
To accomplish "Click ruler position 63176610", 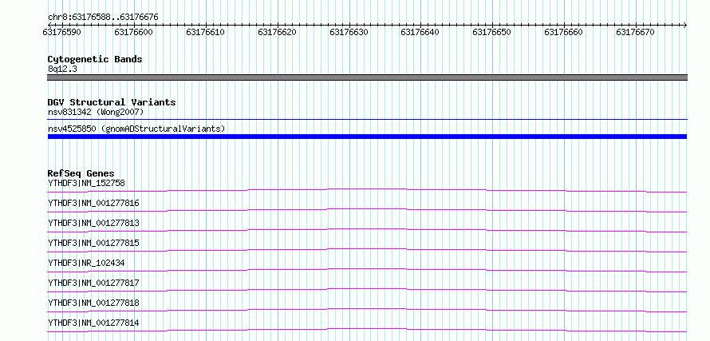I will coord(205,32).
